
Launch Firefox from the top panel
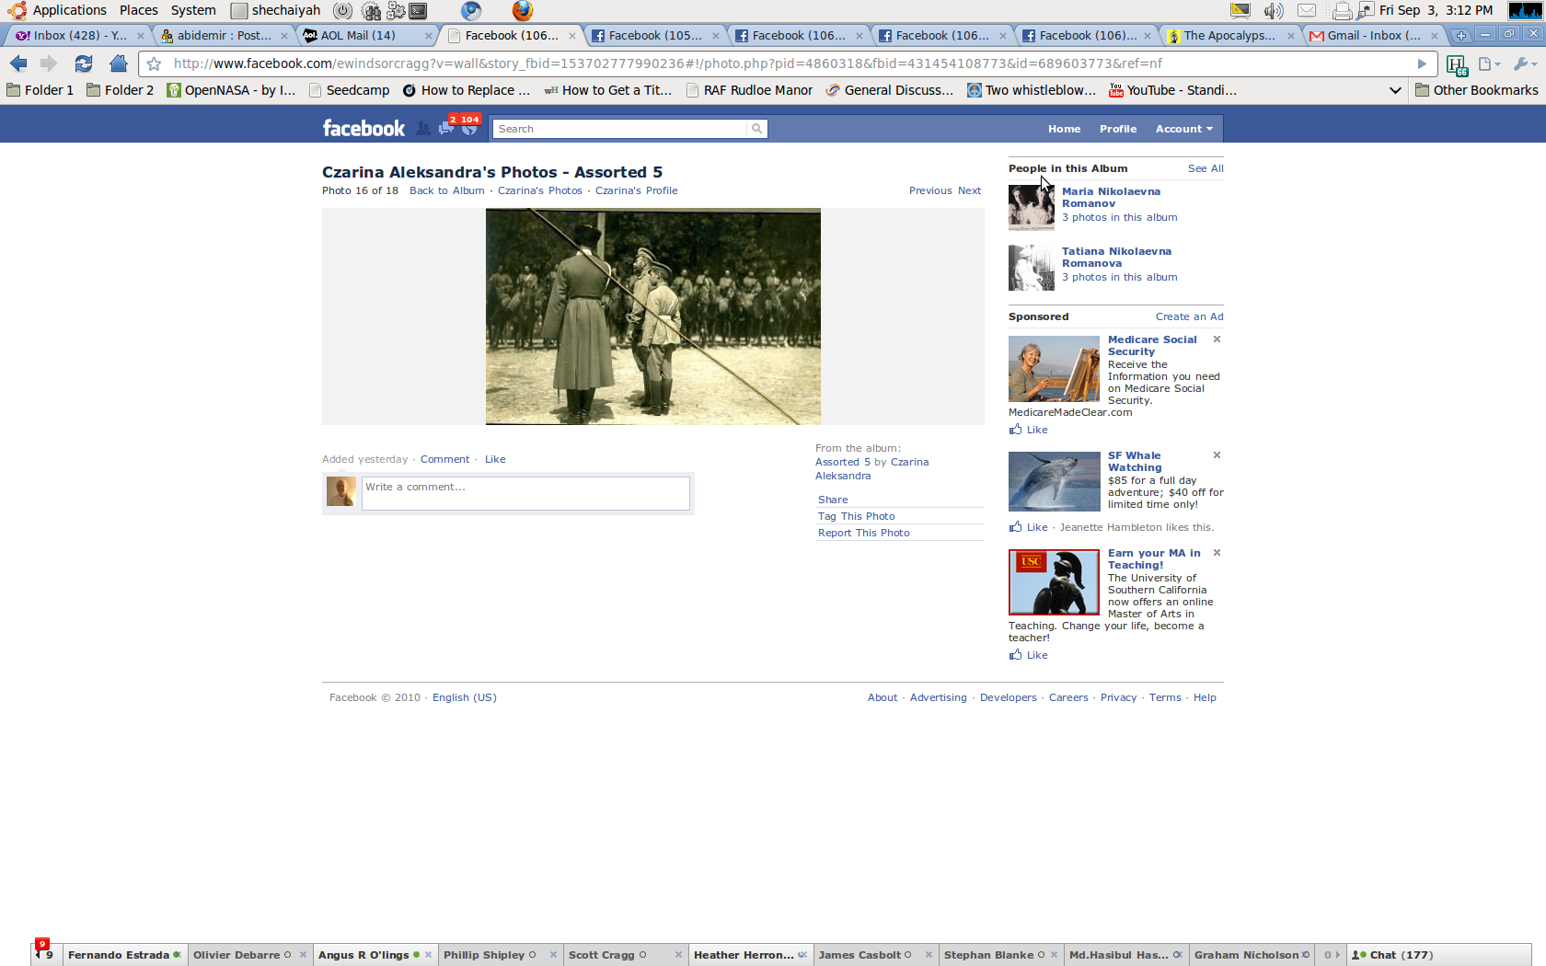(x=523, y=10)
